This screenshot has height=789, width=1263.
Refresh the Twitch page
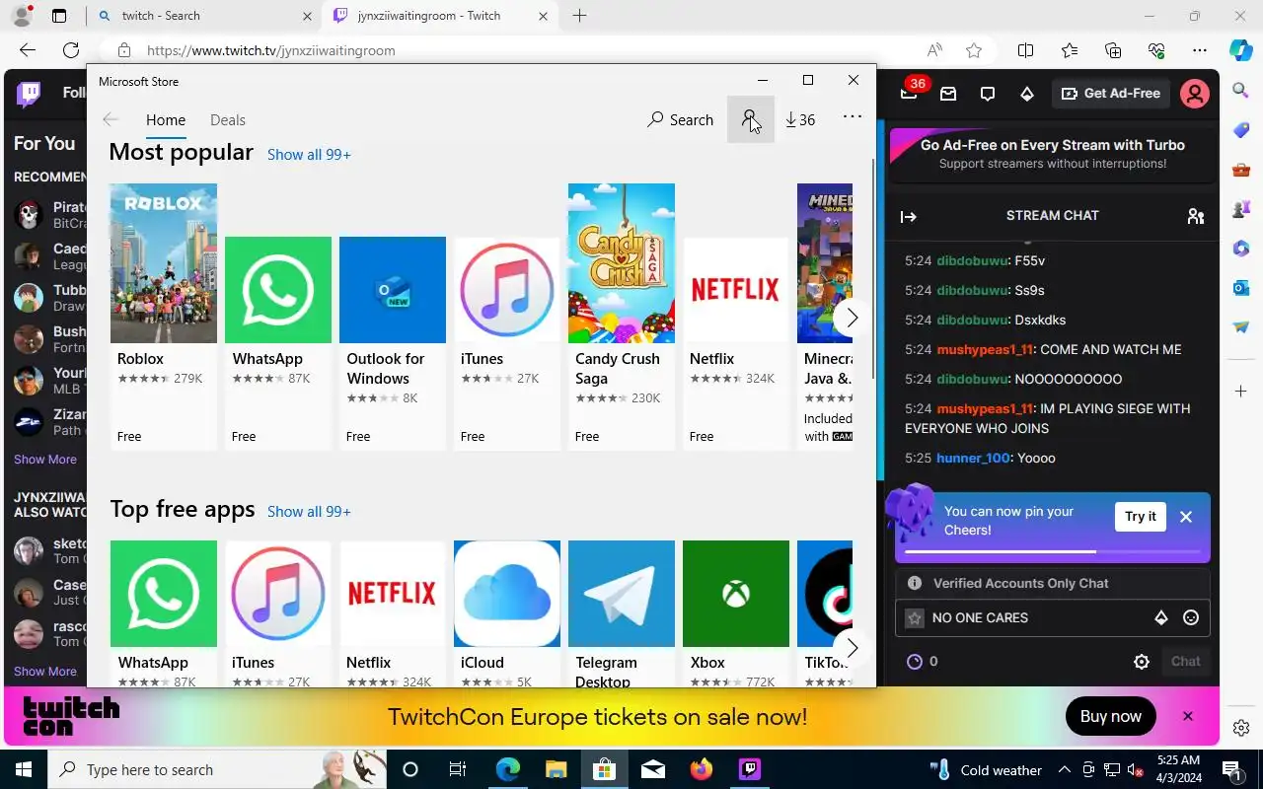pyautogui.click(x=71, y=50)
